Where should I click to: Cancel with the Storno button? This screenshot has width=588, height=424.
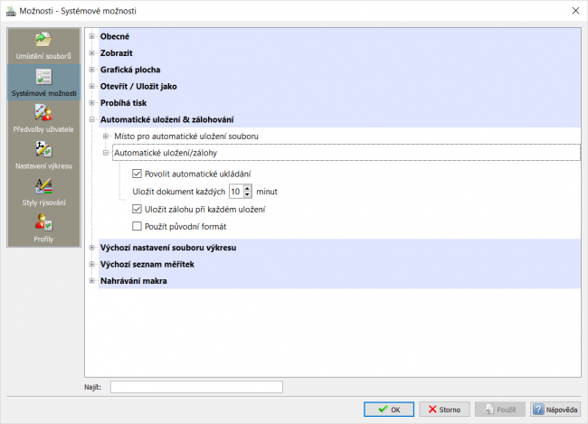(444, 410)
